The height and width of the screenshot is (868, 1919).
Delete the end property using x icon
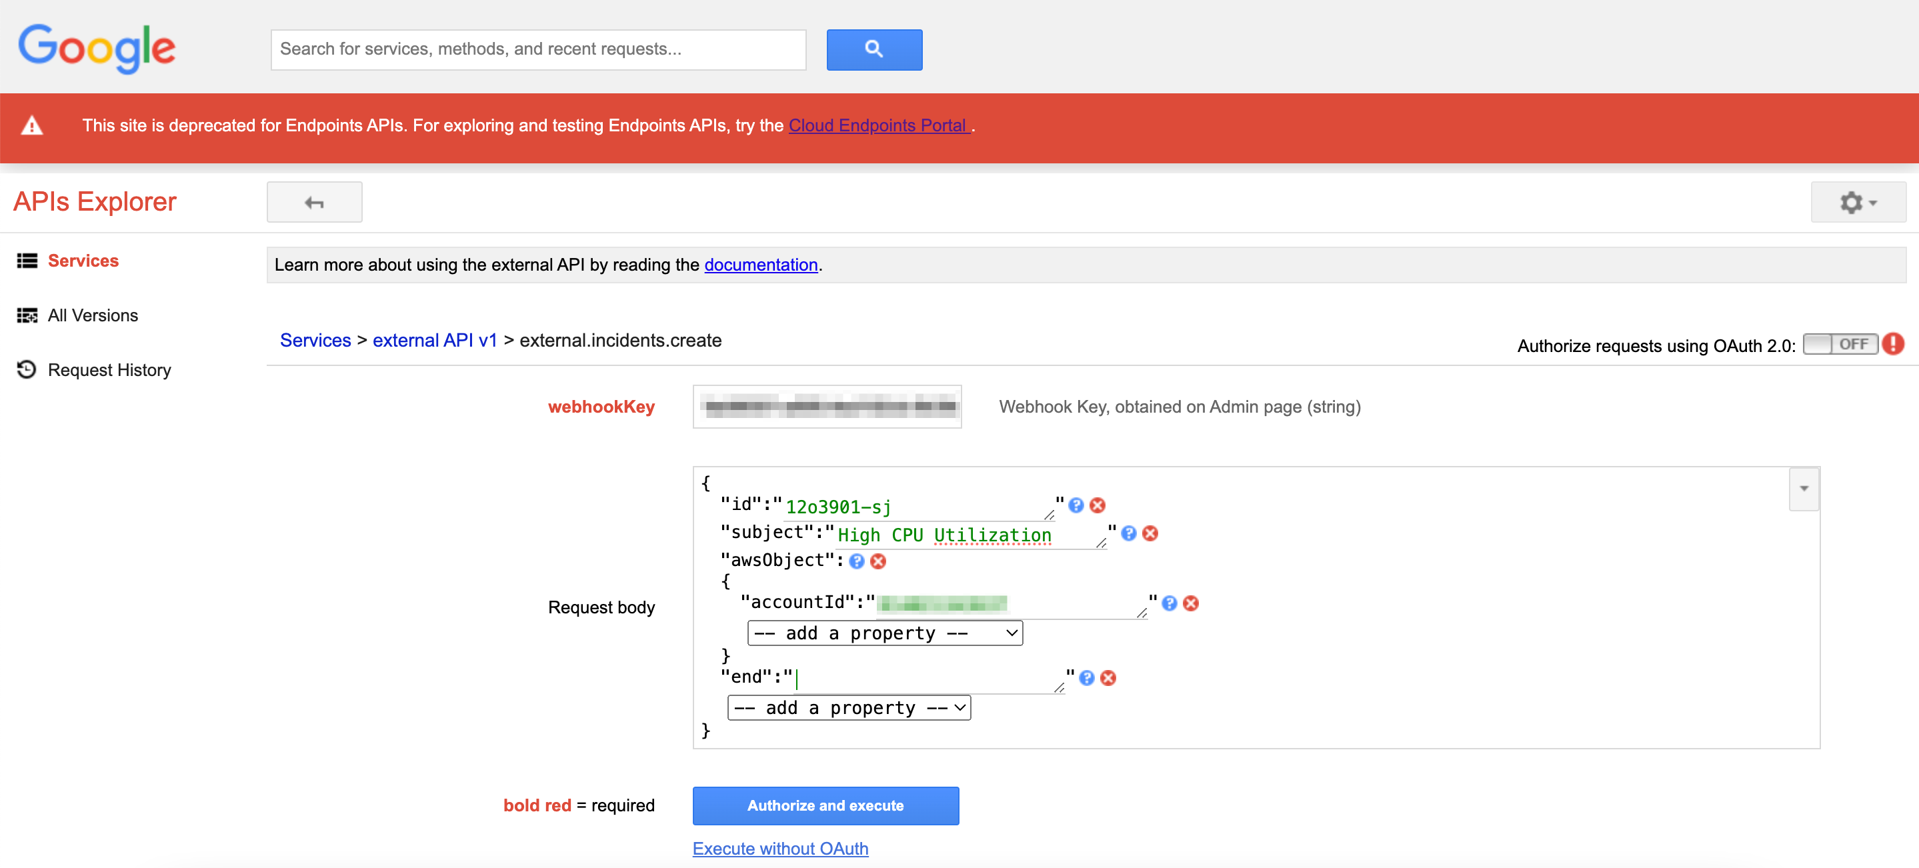pyautogui.click(x=1108, y=678)
